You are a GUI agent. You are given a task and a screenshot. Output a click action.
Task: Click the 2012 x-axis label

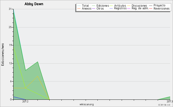(x=25, y=102)
